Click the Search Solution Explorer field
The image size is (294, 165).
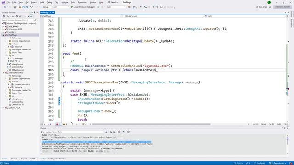point(17,20)
